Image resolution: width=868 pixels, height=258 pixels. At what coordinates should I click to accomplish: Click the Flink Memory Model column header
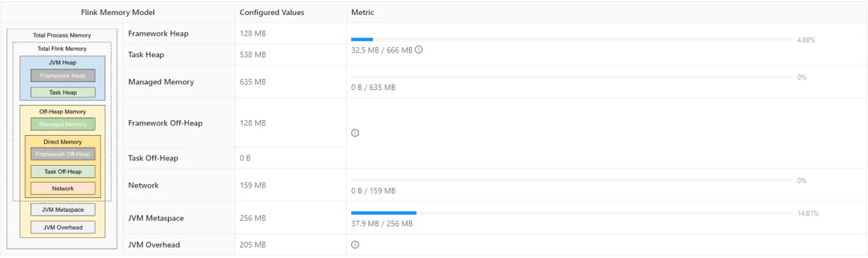pyautogui.click(x=118, y=12)
